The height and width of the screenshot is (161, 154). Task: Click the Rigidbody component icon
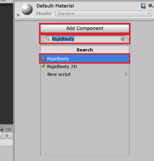click(44, 58)
